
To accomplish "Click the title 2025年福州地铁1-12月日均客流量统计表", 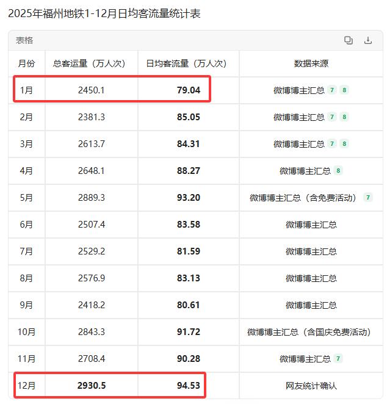I will tap(104, 13).
